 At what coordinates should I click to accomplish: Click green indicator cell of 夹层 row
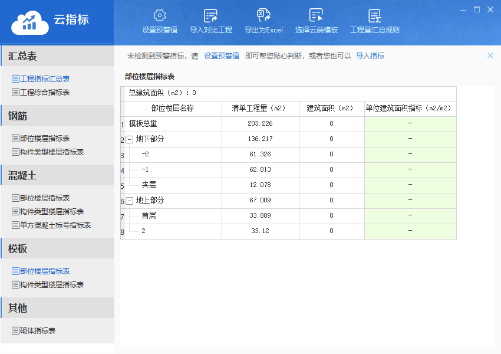[x=410, y=185]
